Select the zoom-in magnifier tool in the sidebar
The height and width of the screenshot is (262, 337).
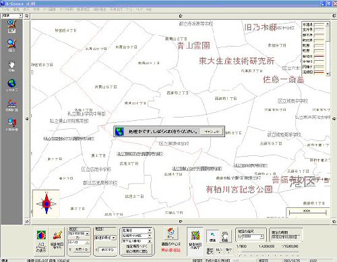[11, 26]
